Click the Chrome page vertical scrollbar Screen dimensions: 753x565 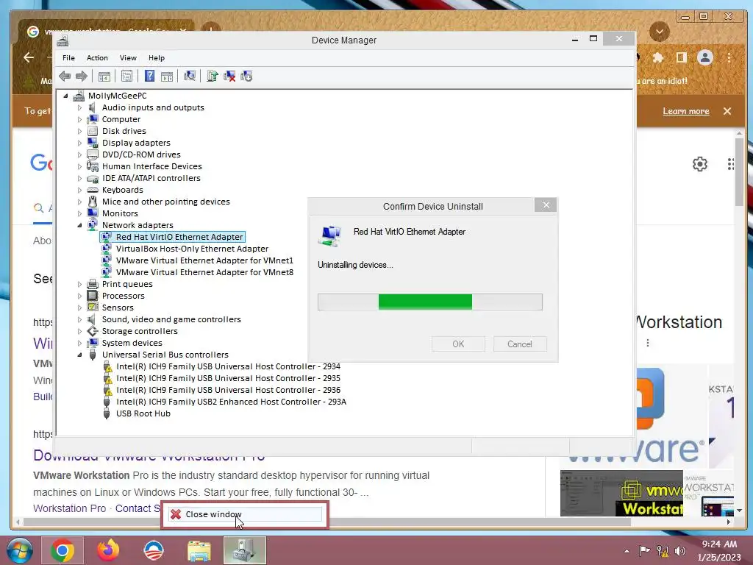pyautogui.click(x=739, y=173)
